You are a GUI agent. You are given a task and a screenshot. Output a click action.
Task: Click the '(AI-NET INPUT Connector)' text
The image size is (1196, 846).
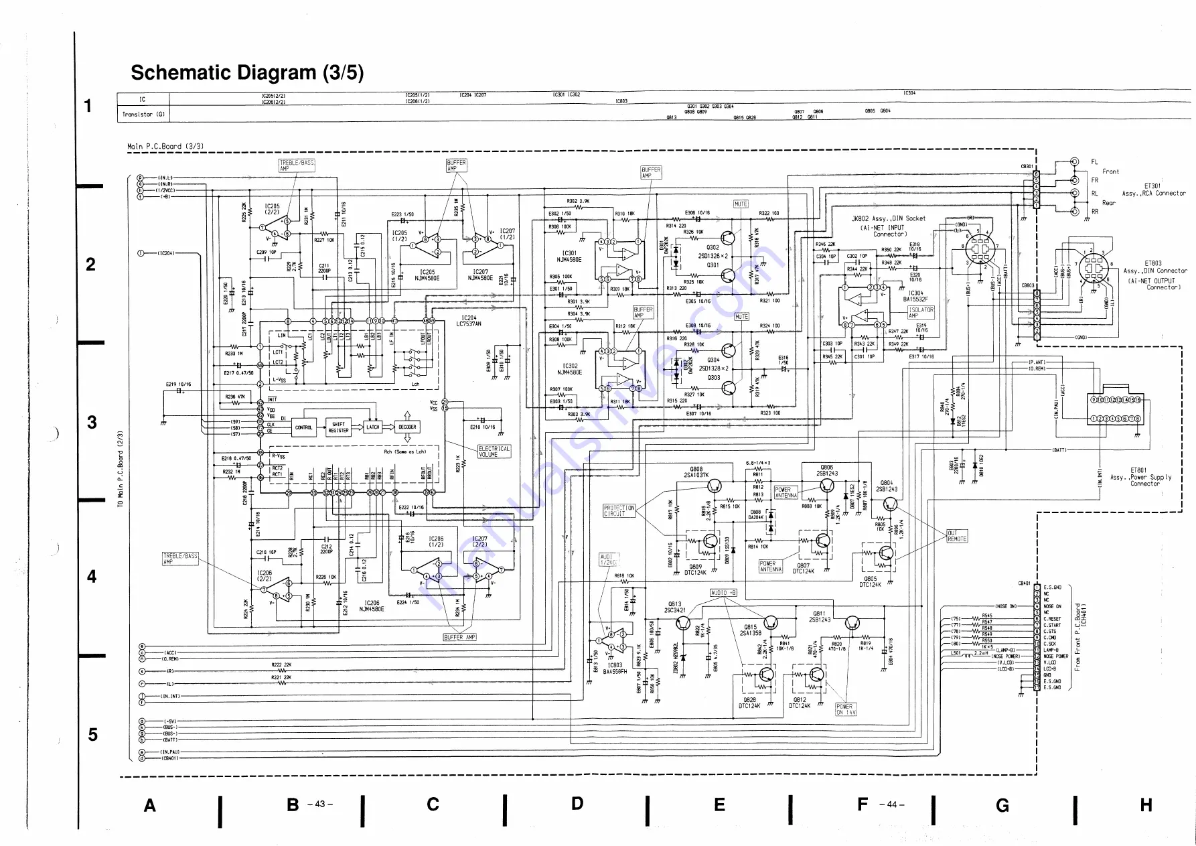point(883,231)
